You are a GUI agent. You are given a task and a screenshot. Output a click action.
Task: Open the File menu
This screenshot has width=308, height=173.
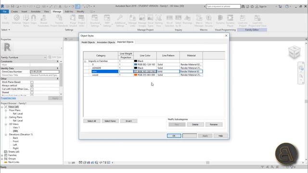click(4, 12)
